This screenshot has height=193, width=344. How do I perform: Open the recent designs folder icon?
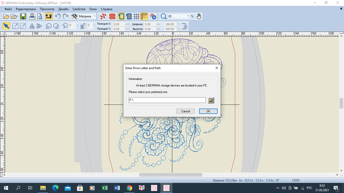[14, 16]
